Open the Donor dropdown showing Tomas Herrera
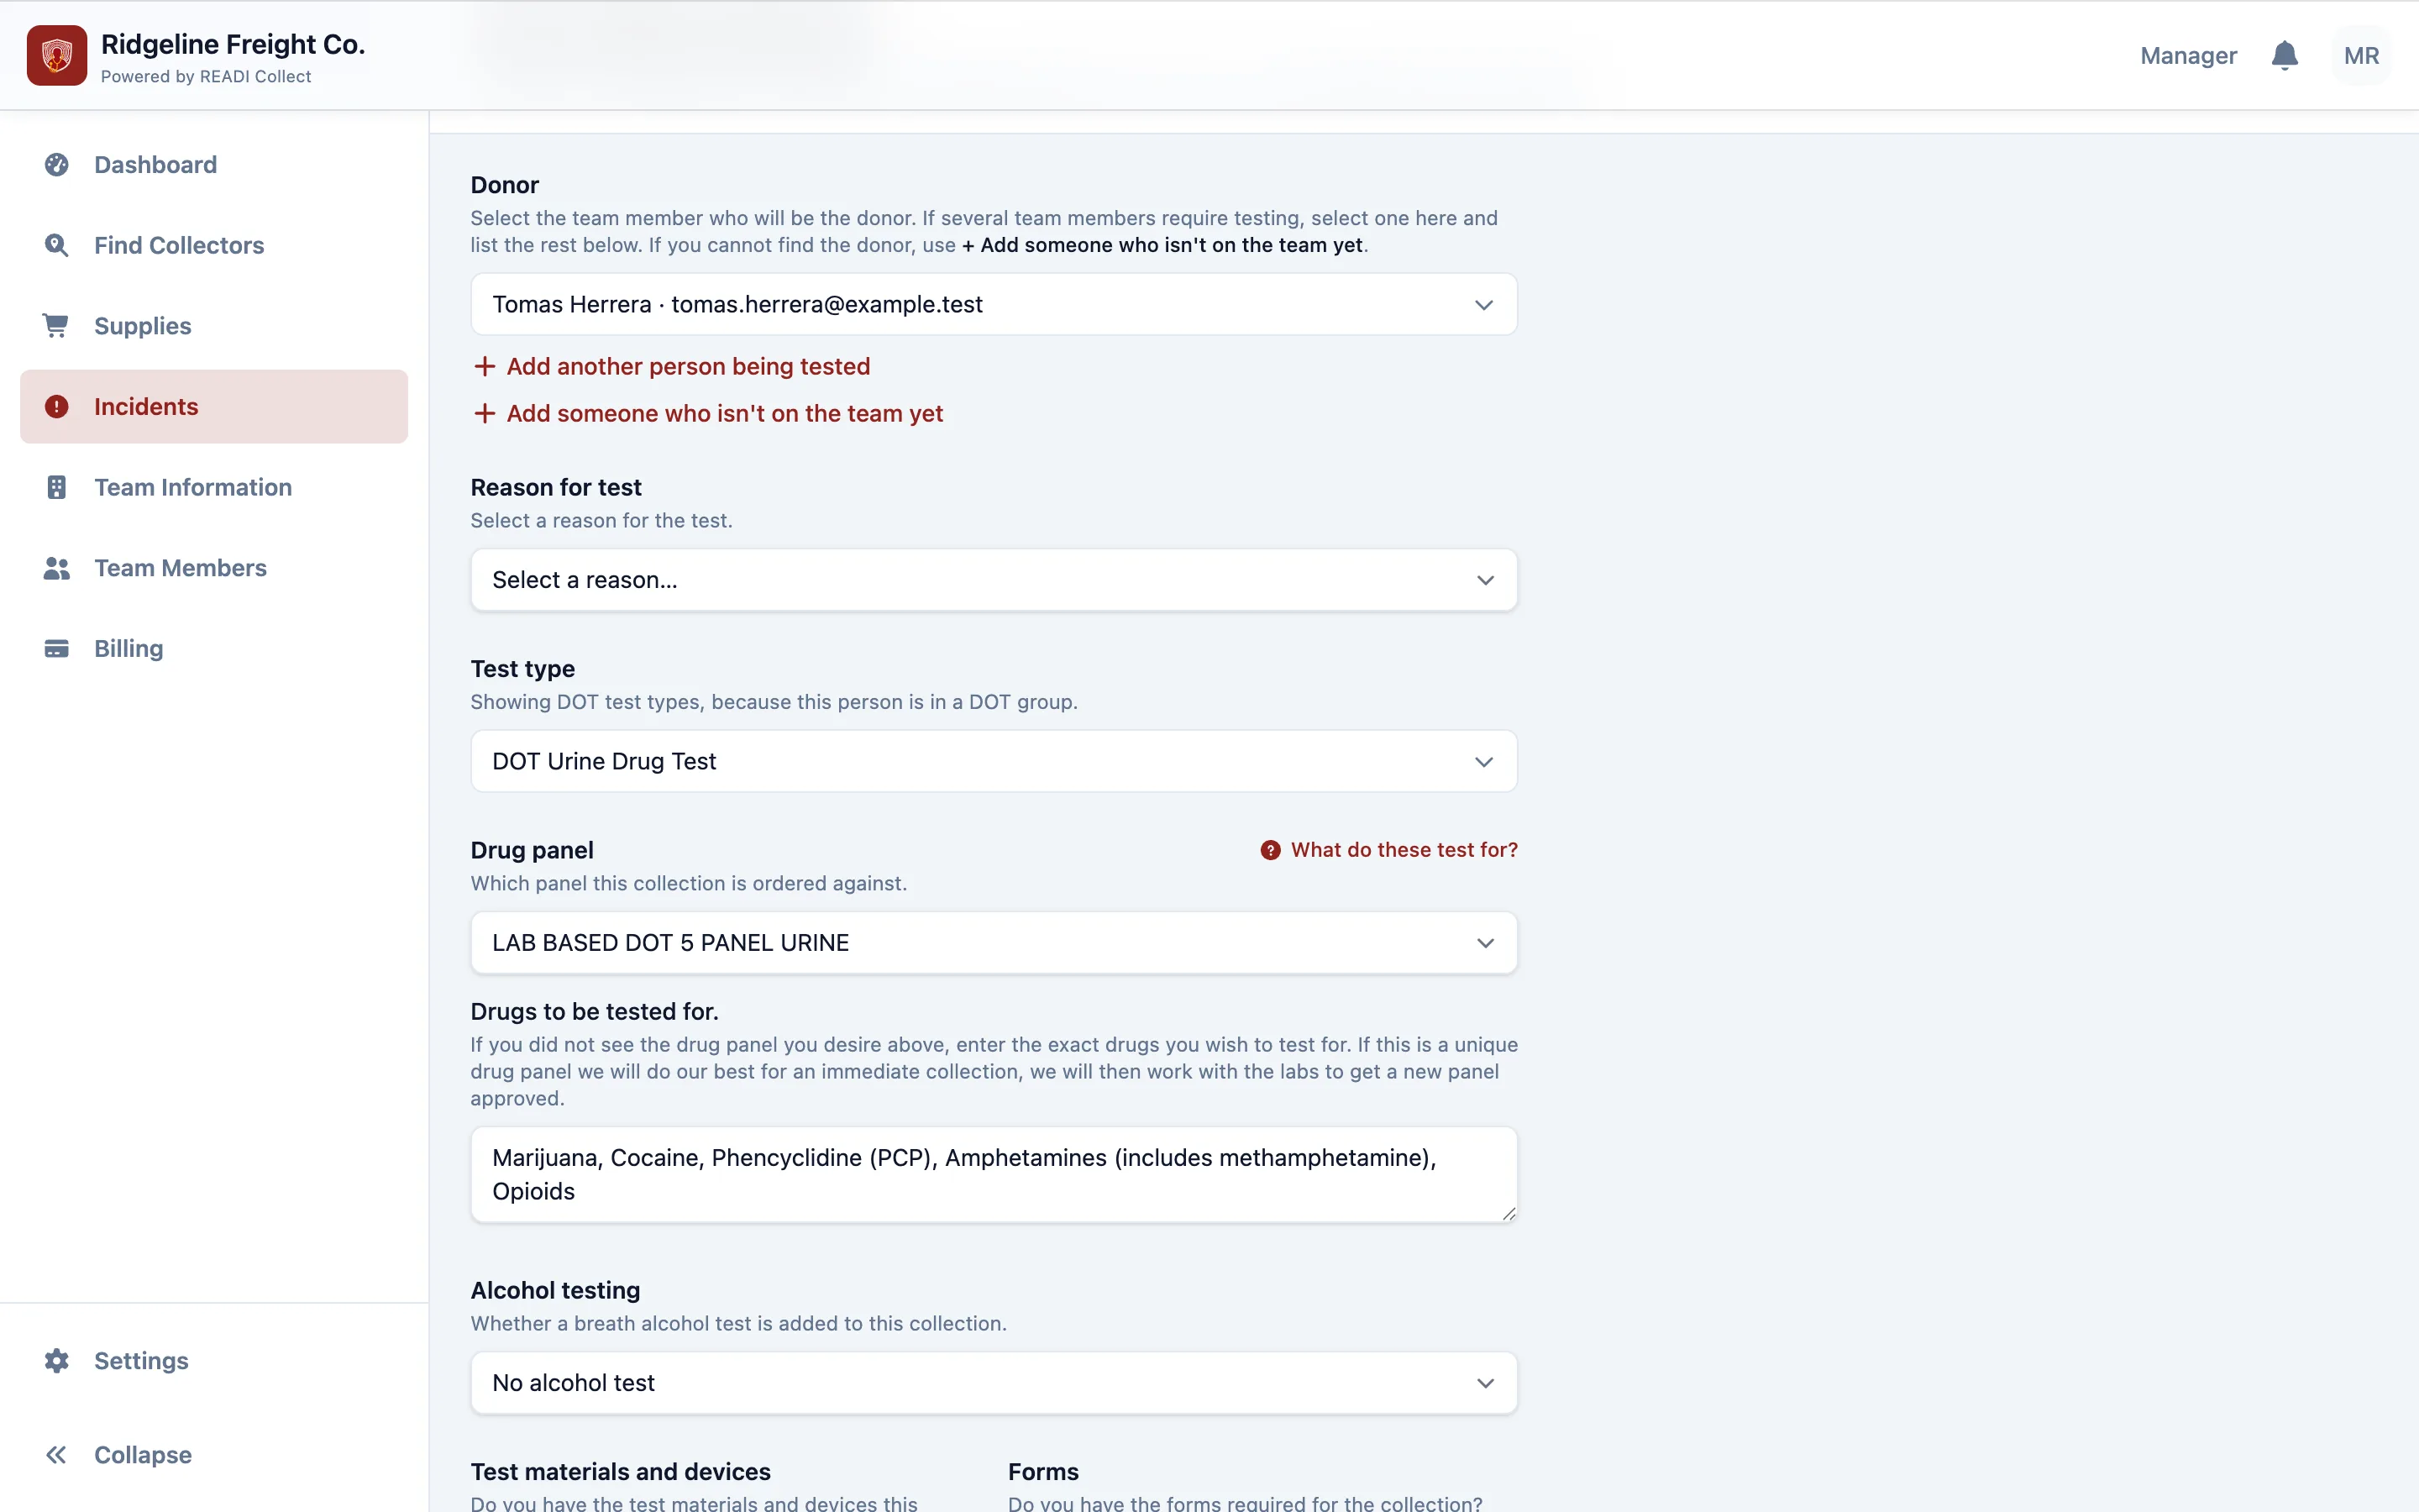The image size is (2419, 1512). (x=994, y=304)
